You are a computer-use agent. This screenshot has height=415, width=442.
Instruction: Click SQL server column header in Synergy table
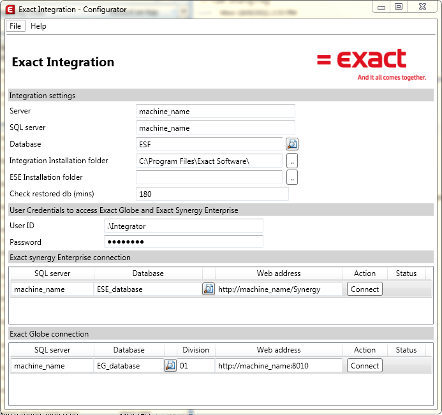click(x=52, y=273)
